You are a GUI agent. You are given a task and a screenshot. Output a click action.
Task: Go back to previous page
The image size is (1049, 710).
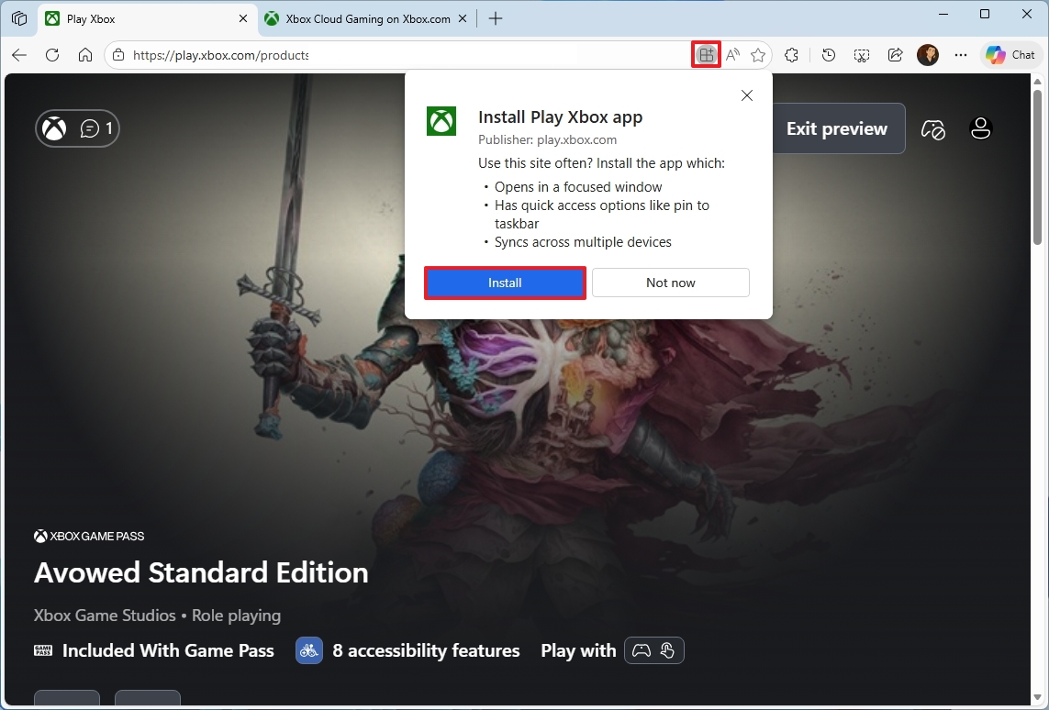point(19,55)
